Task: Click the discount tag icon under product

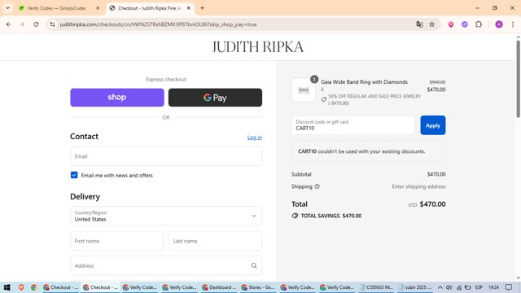Action: [x=324, y=99]
